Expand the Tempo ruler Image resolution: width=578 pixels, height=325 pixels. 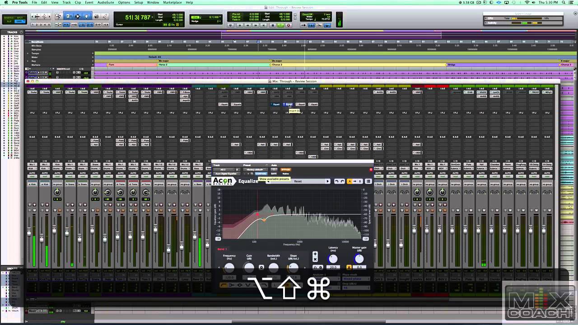pyautogui.click(x=28, y=53)
